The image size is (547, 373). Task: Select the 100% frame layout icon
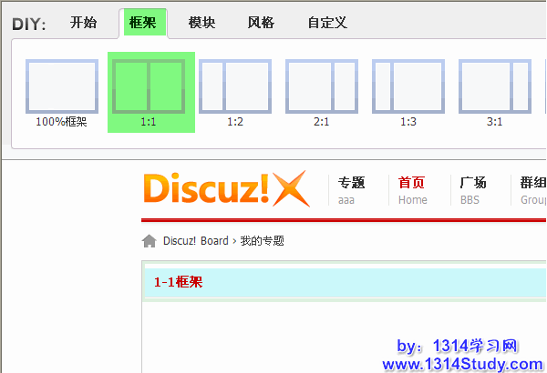point(61,87)
